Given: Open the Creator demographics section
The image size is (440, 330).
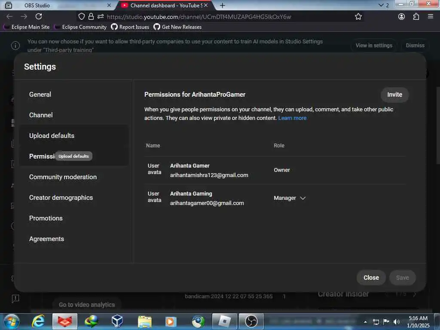Looking at the screenshot, I should pyautogui.click(x=61, y=198).
